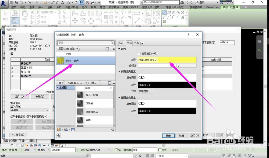Open asset browser icon in dialog corner
Image resolution: width=269 pixels, height=158 pixels.
[x=59, y=136]
